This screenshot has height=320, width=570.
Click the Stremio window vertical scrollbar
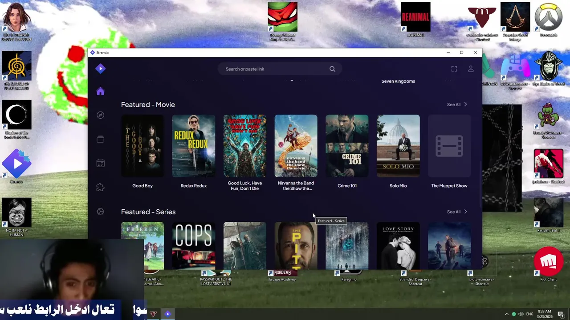point(480,184)
